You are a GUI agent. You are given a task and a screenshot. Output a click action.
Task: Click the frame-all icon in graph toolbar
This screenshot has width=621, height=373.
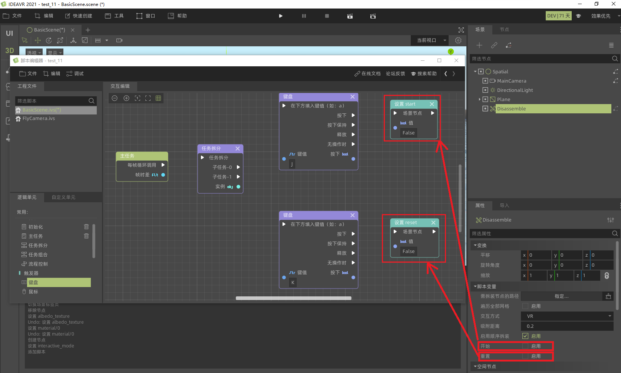(x=148, y=98)
